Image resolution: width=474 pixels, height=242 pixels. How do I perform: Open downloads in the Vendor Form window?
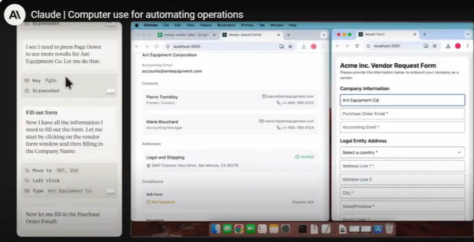pos(448,46)
